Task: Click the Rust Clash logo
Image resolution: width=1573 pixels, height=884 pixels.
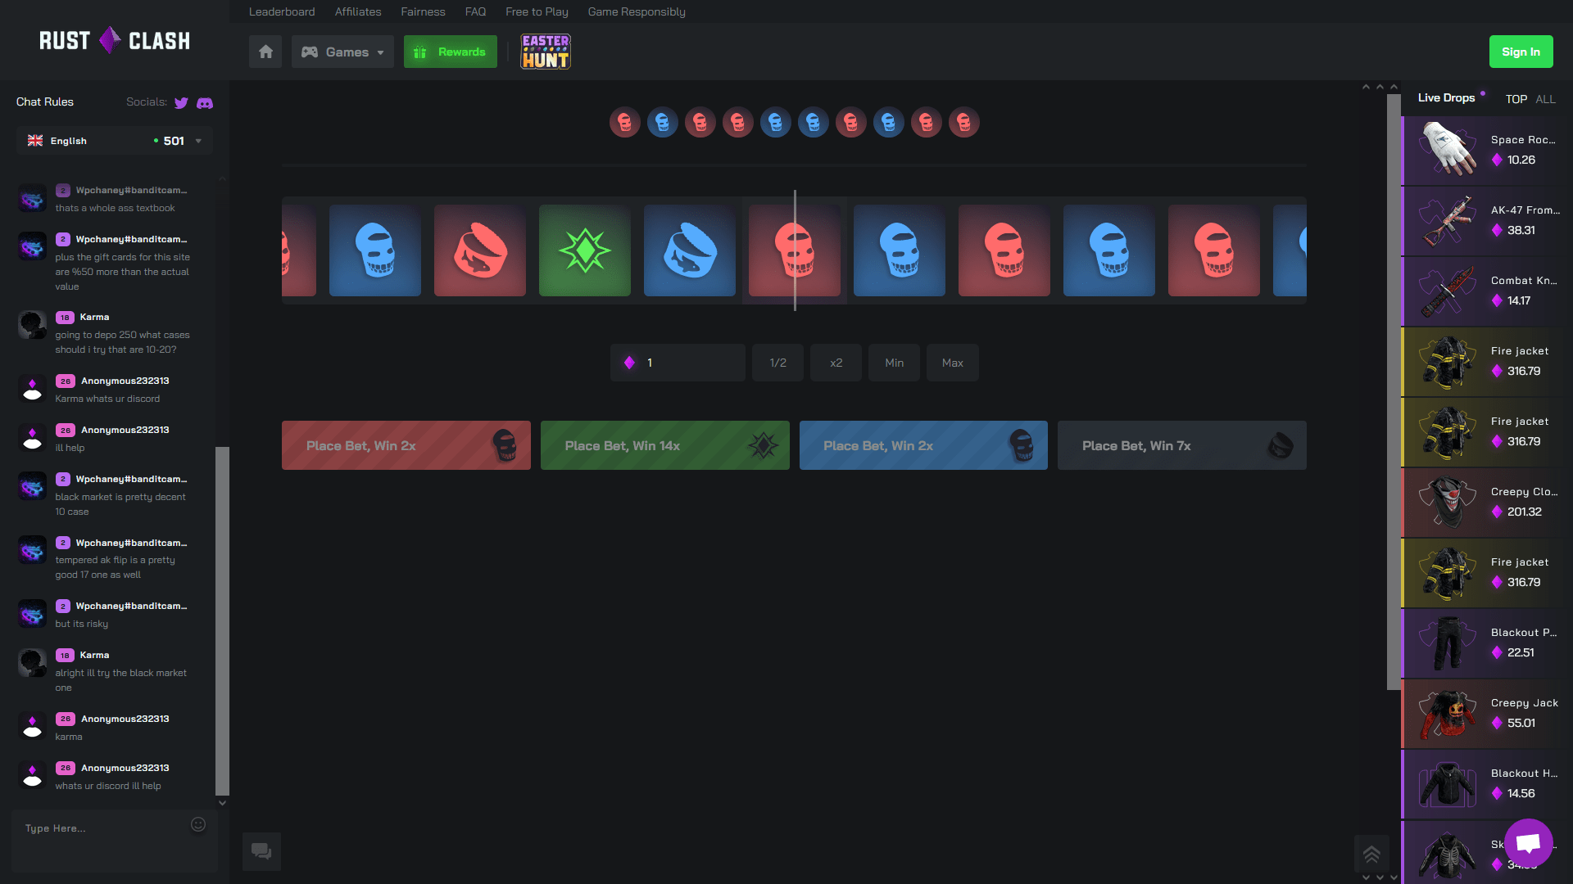Action: pyautogui.click(x=114, y=40)
